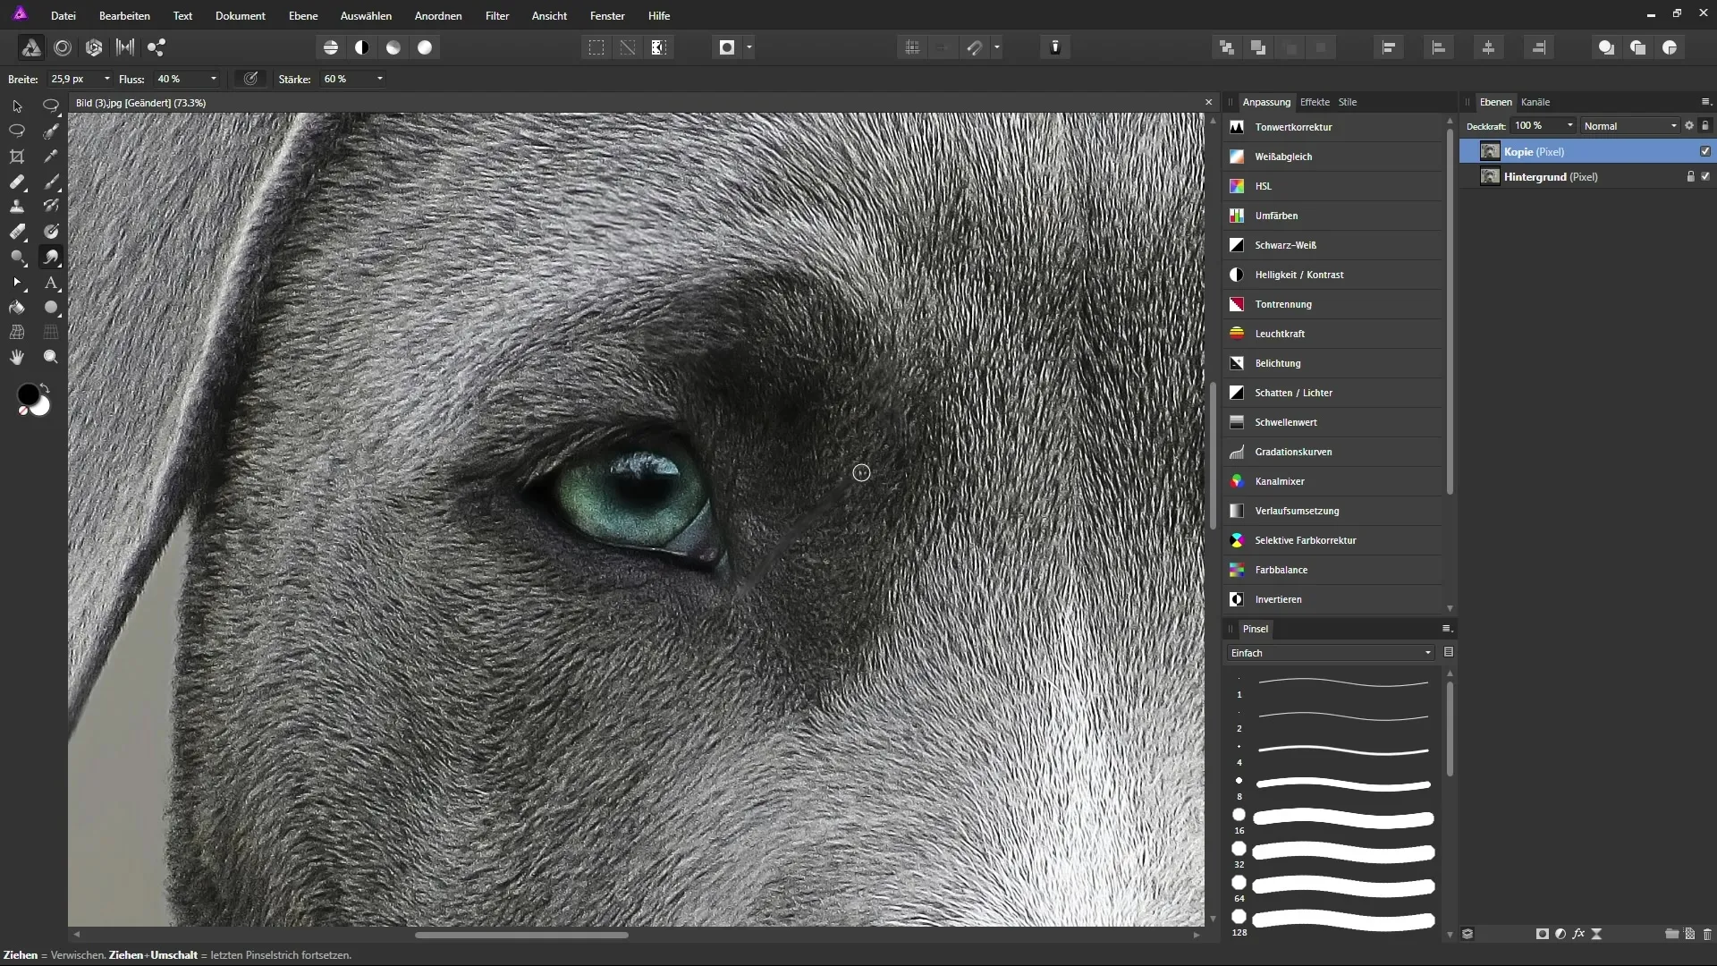This screenshot has height=966, width=1717.
Task: Open the Ebene menu
Action: (x=303, y=16)
